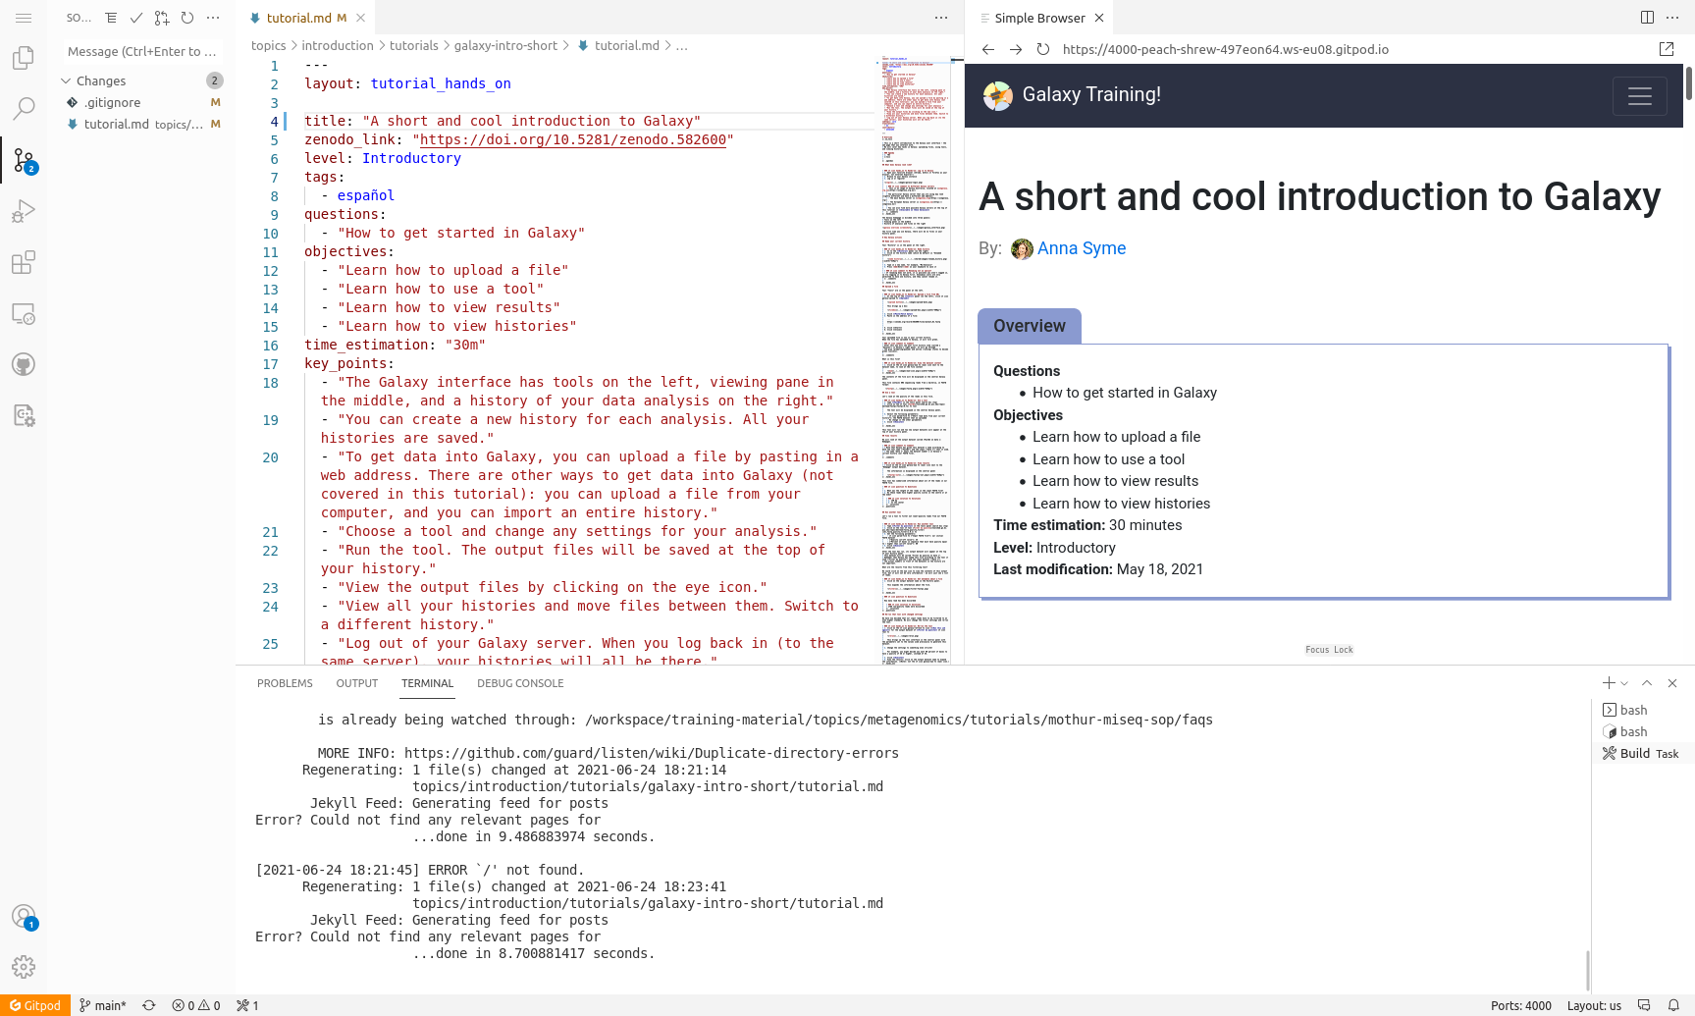Click the commit message input field
1695x1016 pixels.
tap(141, 51)
